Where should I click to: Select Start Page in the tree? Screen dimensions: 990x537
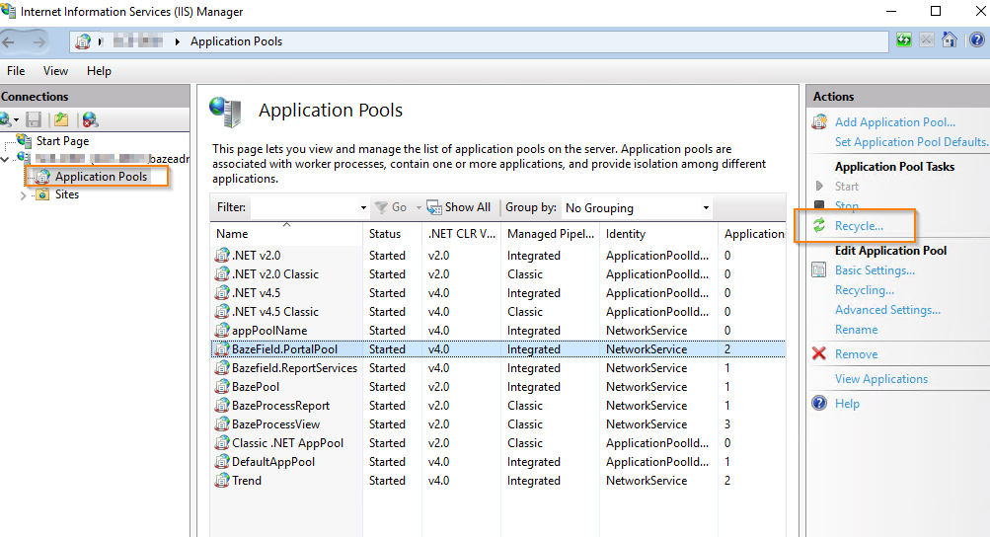point(62,141)
